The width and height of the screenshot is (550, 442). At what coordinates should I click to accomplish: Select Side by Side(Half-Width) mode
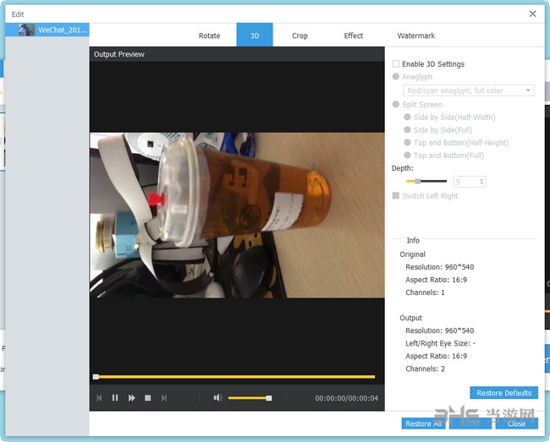[x=407, y=117]
